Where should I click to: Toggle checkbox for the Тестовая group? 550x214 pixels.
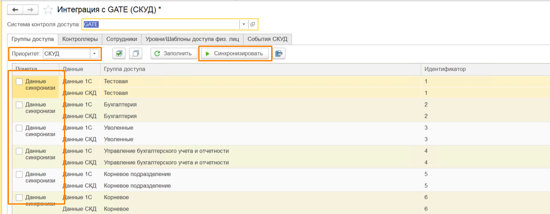coord(19,81)
